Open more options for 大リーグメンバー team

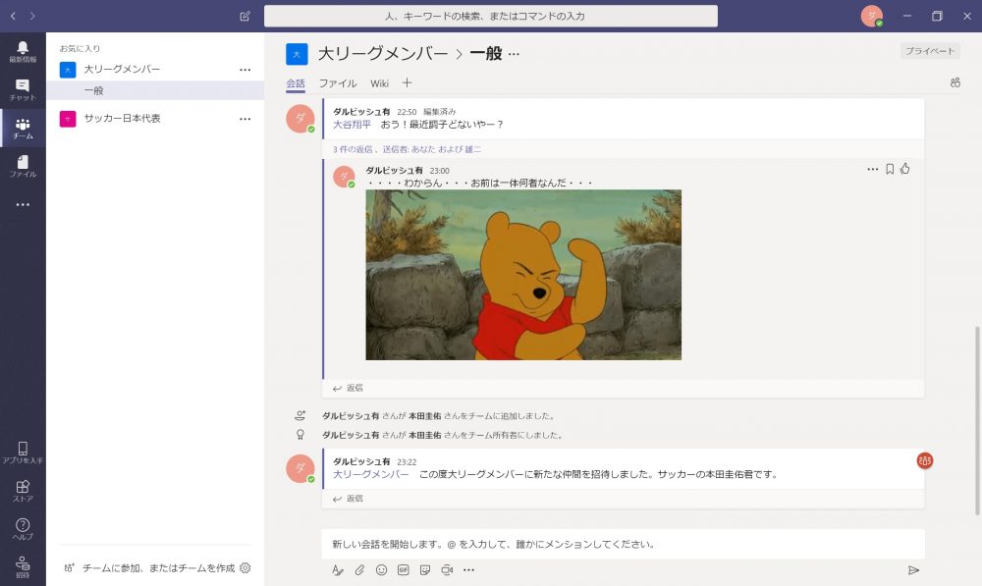245,70
